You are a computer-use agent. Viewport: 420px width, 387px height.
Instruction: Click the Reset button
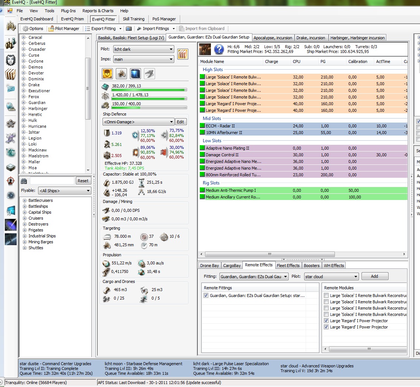[83, 181]
